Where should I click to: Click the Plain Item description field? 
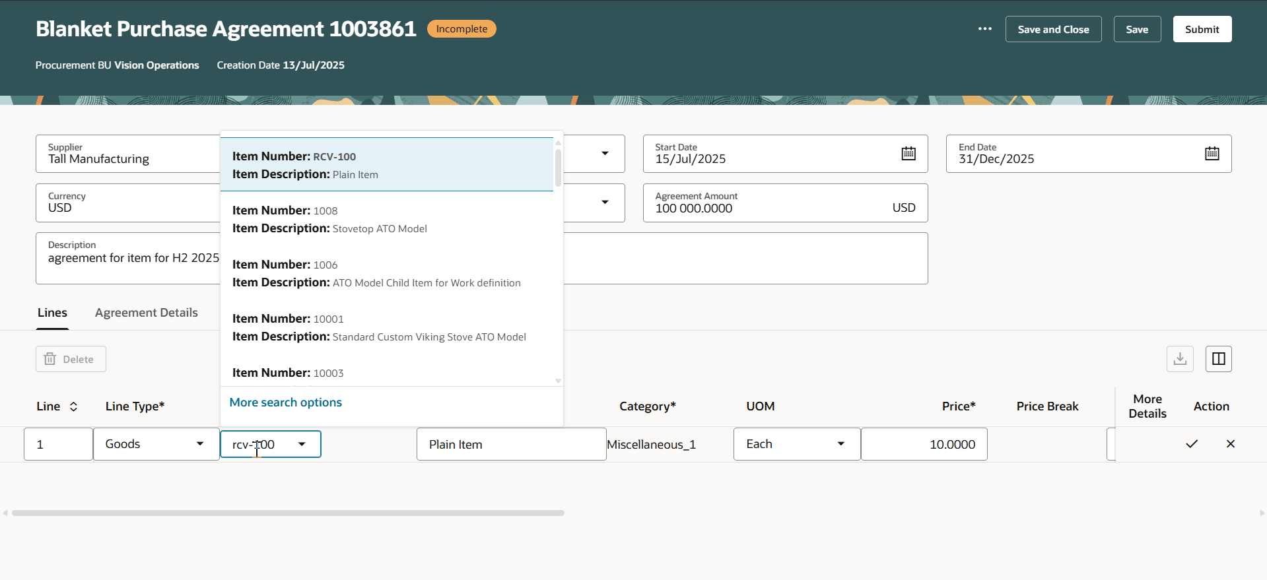click(511, 444)
